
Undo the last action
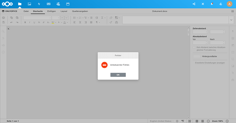coord(12,23)
